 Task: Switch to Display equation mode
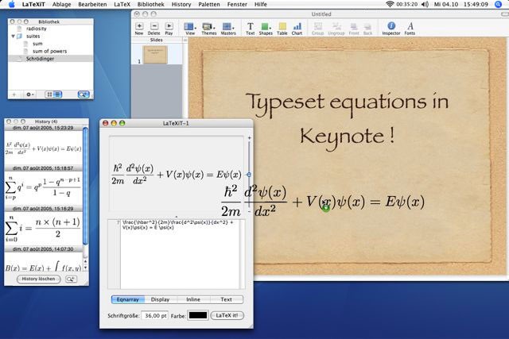[161, 299]
